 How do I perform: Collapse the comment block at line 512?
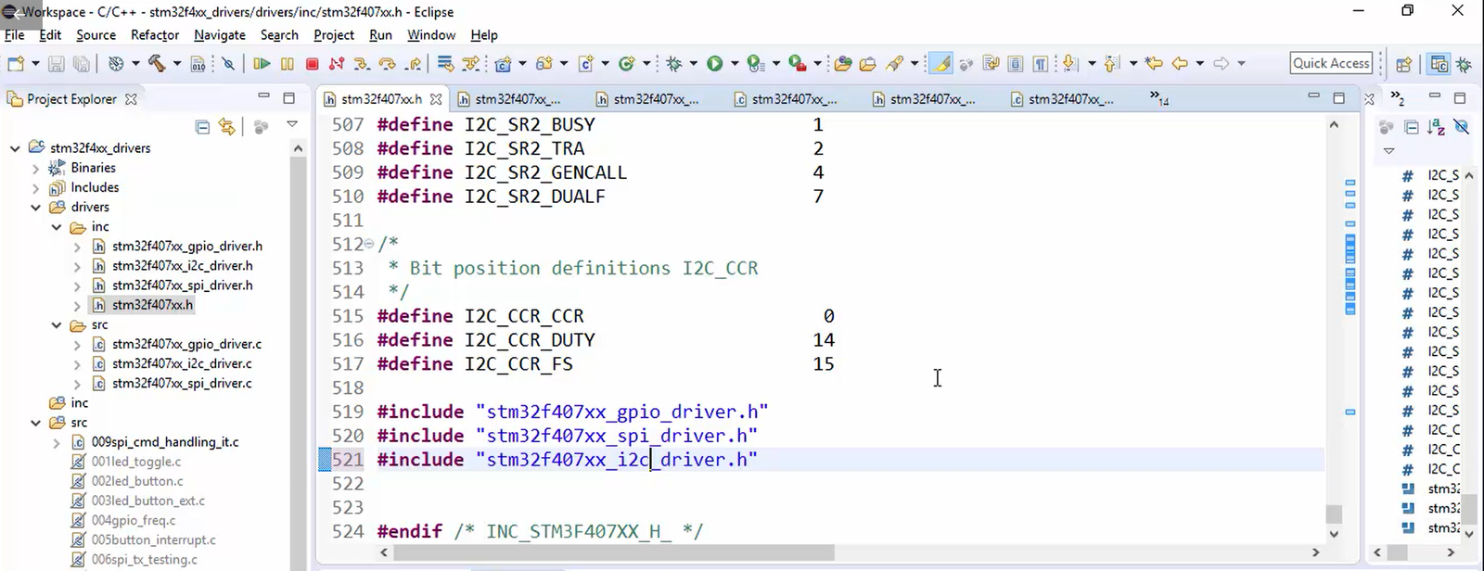[x=369, y=244]
